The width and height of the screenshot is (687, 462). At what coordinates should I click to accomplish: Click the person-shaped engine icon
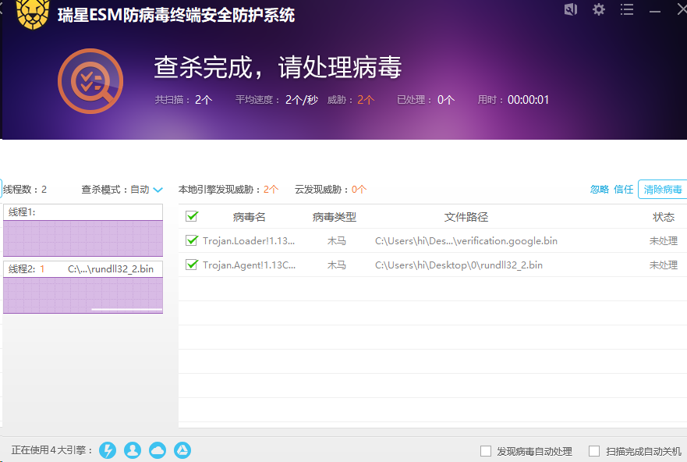click(133, 450)
